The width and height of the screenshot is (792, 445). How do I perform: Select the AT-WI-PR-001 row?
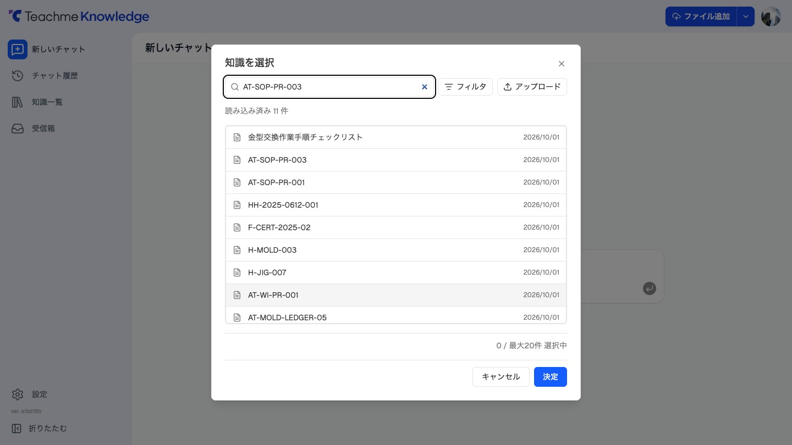click(x=396, y=295)
